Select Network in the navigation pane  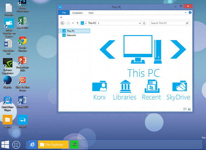point(71,35)
